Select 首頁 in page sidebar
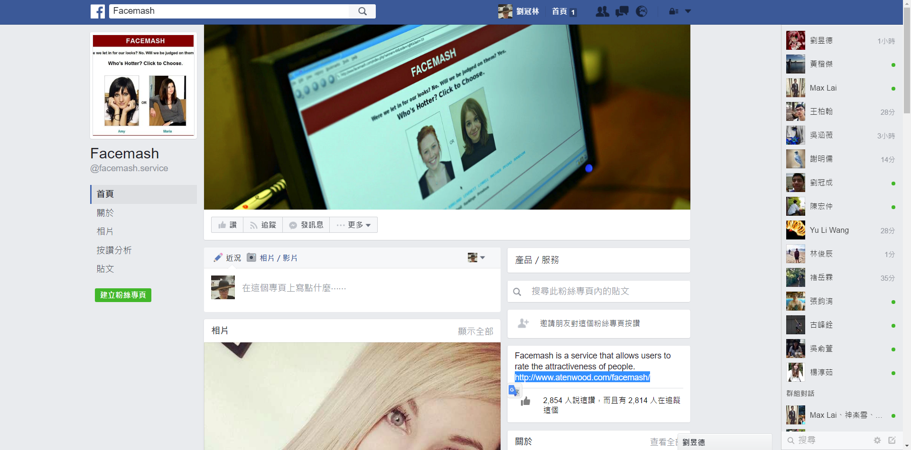The height and width of the screenshot is (450, 911). point(143,194)
